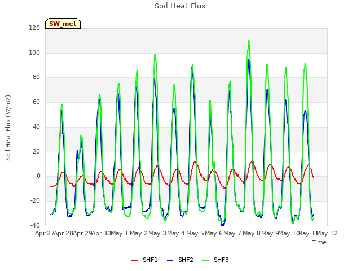
Task: Click the SW_met annotation label
Action: click(x=63, y=24)
